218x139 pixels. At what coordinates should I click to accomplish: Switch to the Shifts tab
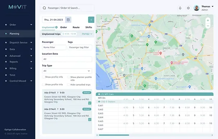point(89,27)
